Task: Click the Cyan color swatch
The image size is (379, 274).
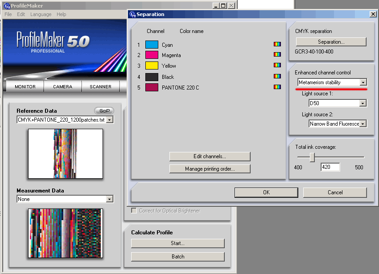Action: (152, 45)
